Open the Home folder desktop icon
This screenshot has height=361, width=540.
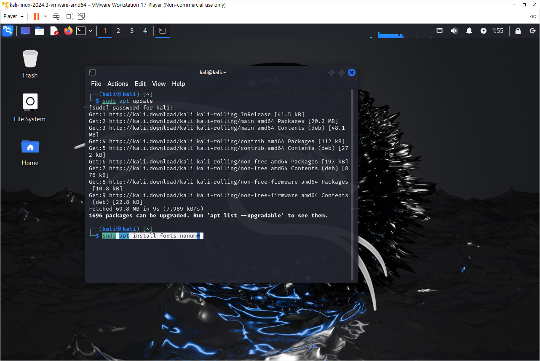(30, 152)
